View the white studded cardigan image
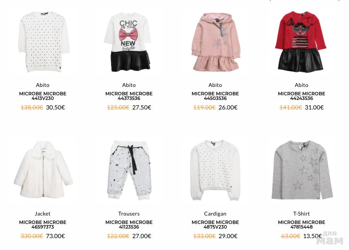Viewport: 349px width, 250px height. tap(215, 171)
